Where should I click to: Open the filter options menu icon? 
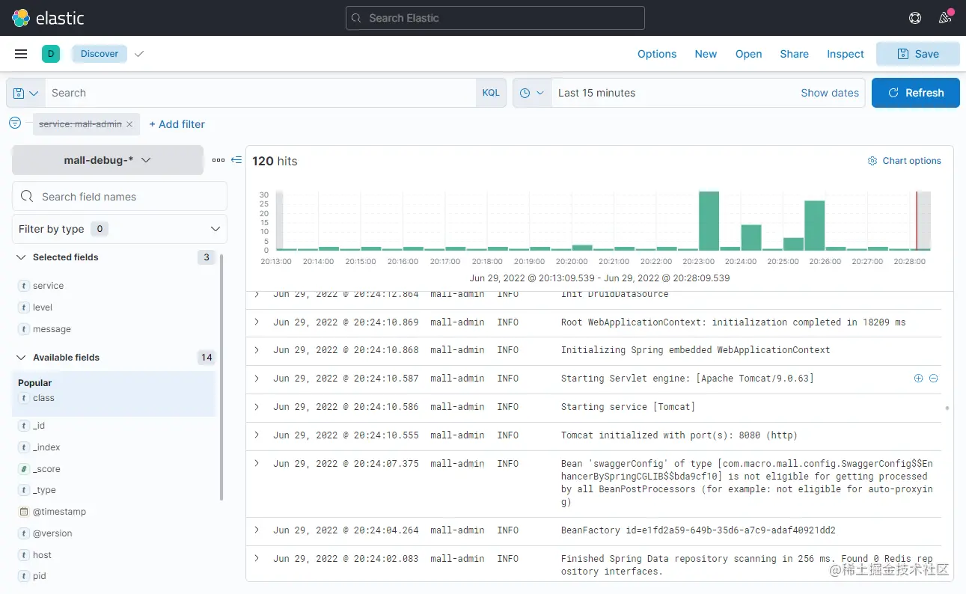click(x=15, y=123)
